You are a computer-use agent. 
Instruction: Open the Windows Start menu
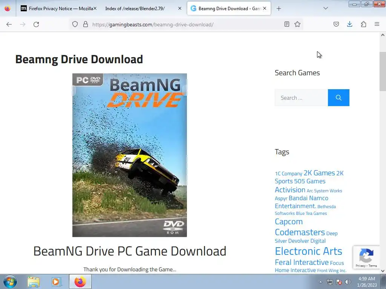coord(10,281)
